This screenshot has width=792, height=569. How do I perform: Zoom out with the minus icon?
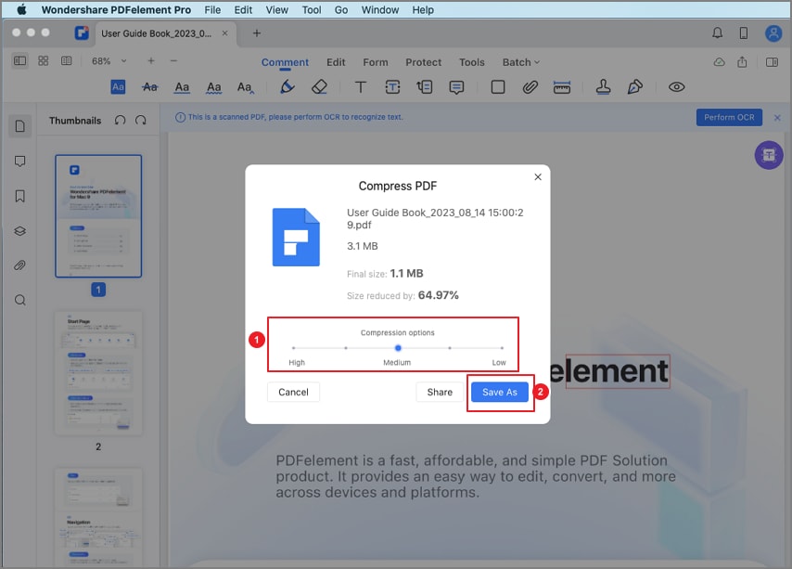[x=173, y=61]
